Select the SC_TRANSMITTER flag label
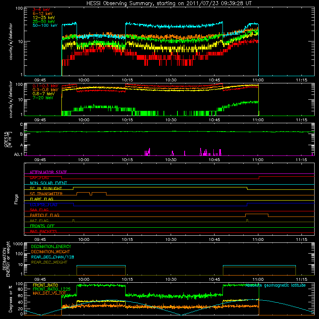Viewport: 319px width, 319px height. point(46,194)
